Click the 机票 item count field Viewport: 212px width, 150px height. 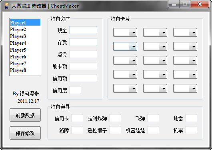coord(191,130)
